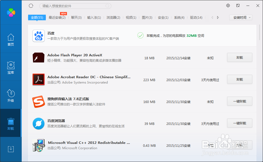Switch to 聊天(3) tab

click(76, 18)
